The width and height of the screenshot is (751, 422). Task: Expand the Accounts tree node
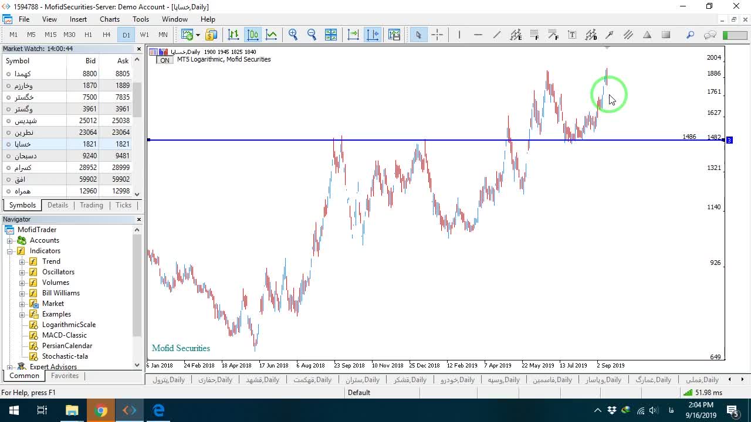coord(10,240)
